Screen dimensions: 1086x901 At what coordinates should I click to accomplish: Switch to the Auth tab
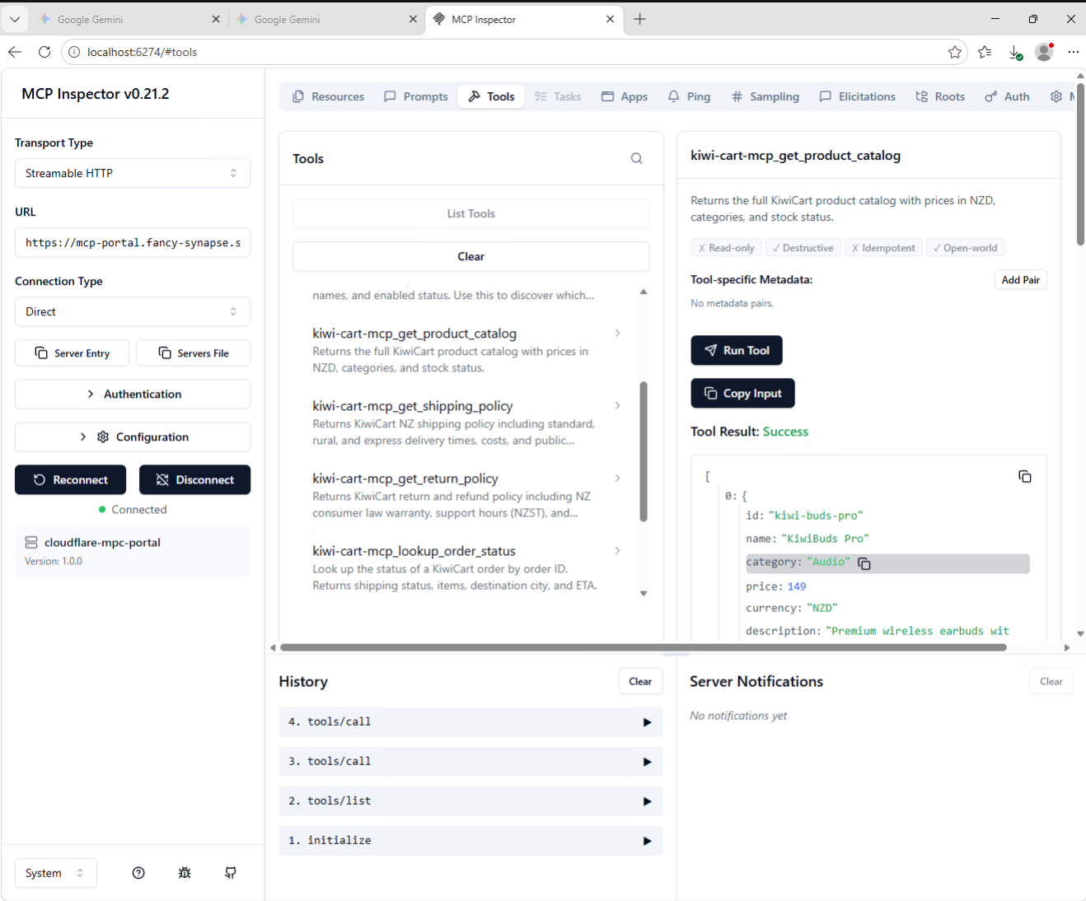(x=1007, y=96)
